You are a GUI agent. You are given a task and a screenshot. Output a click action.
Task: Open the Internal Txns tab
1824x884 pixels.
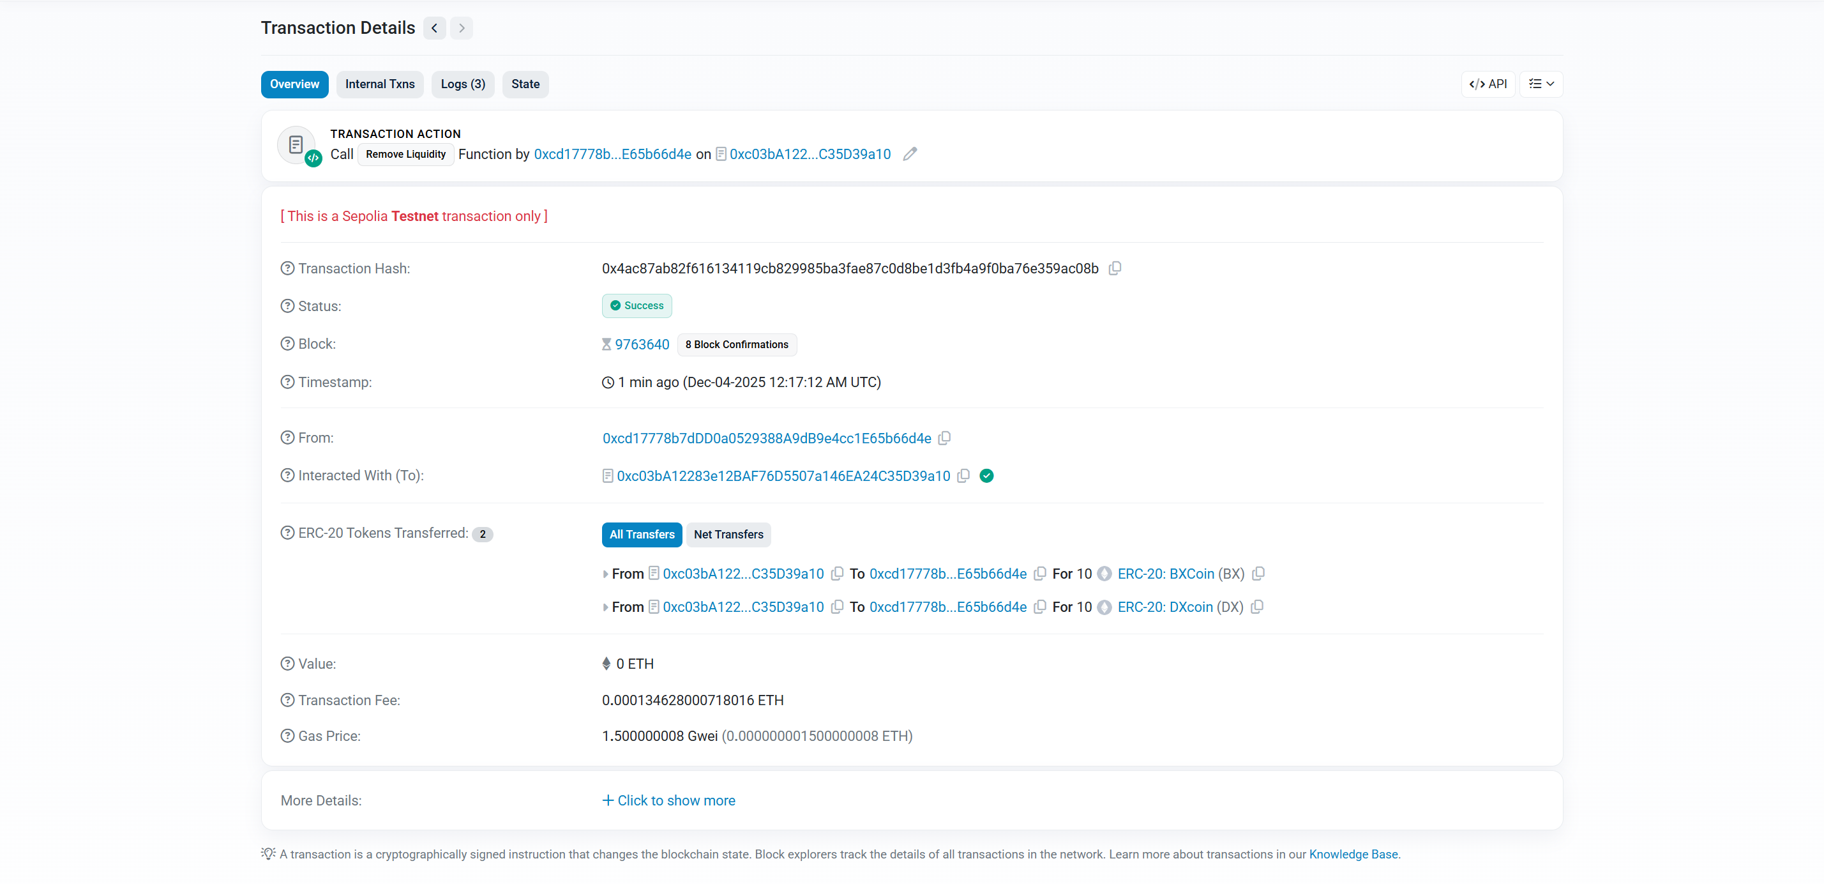coord(379,84)
